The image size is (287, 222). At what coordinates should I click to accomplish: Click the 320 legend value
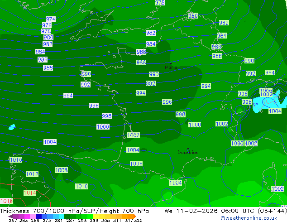coord(138,220)
